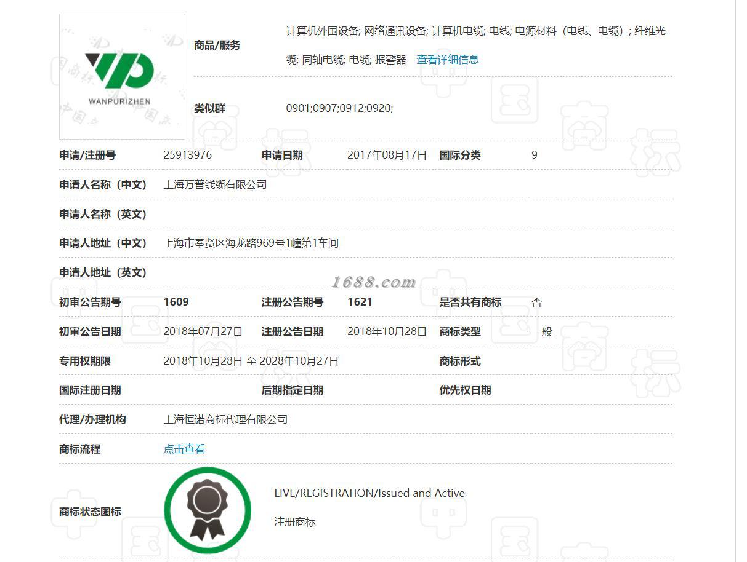Click goods list text starting 计算机外围设备
Image resolution: width=747 pixels, height=562 pixels.
(x=476, y=45)
